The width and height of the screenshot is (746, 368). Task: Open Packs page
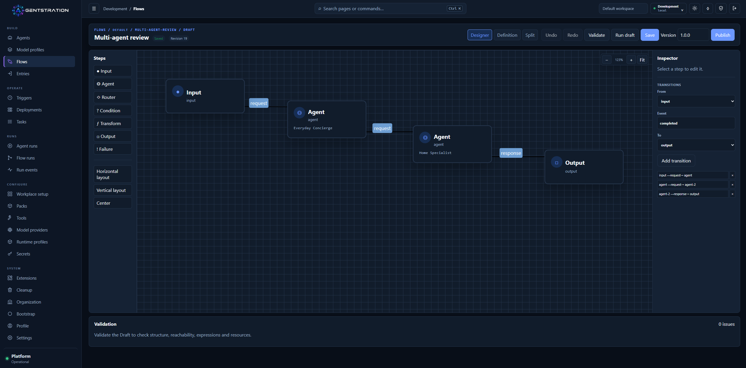(x=39, y=206)
